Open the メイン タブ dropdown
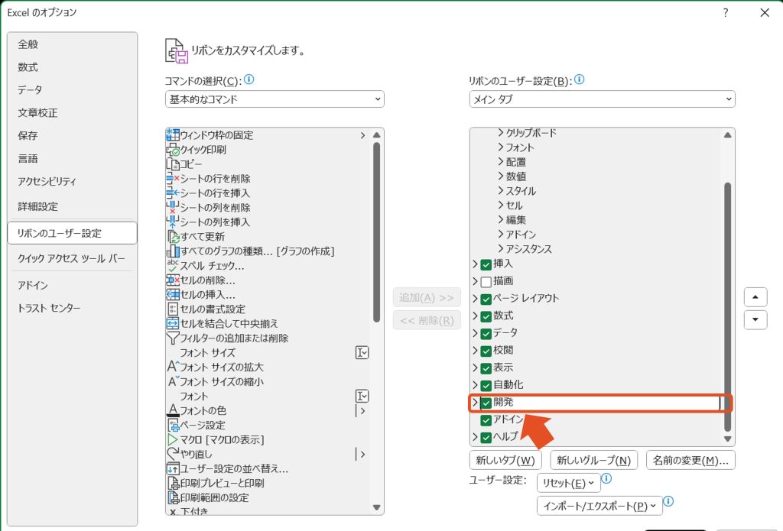Screen dimensions: 783x531 (602, 99)
